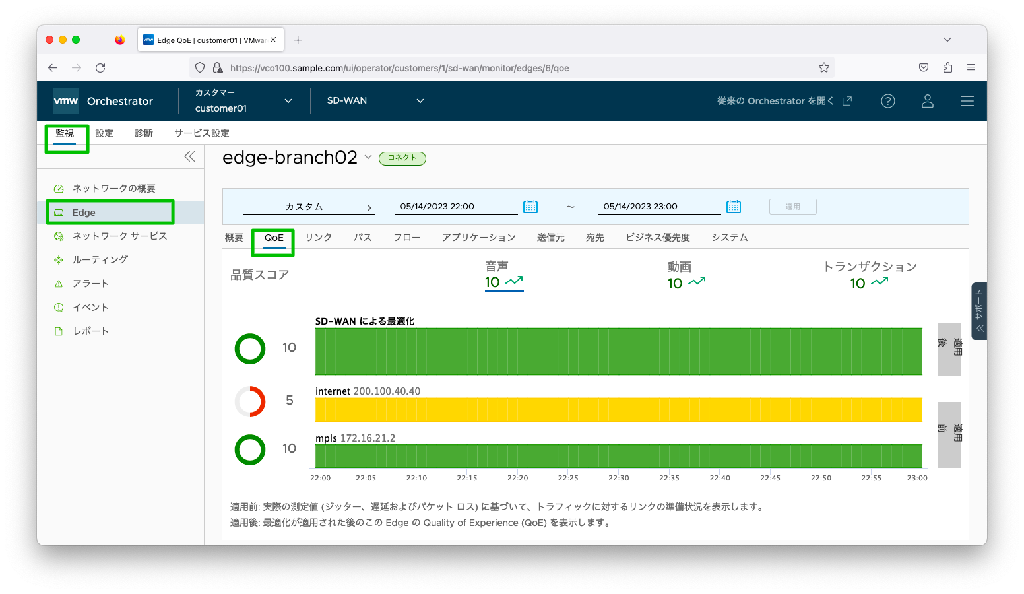Screen dimensions: 1024x594
Task: List all browser tabs dropdown
Action: (947, 40)
